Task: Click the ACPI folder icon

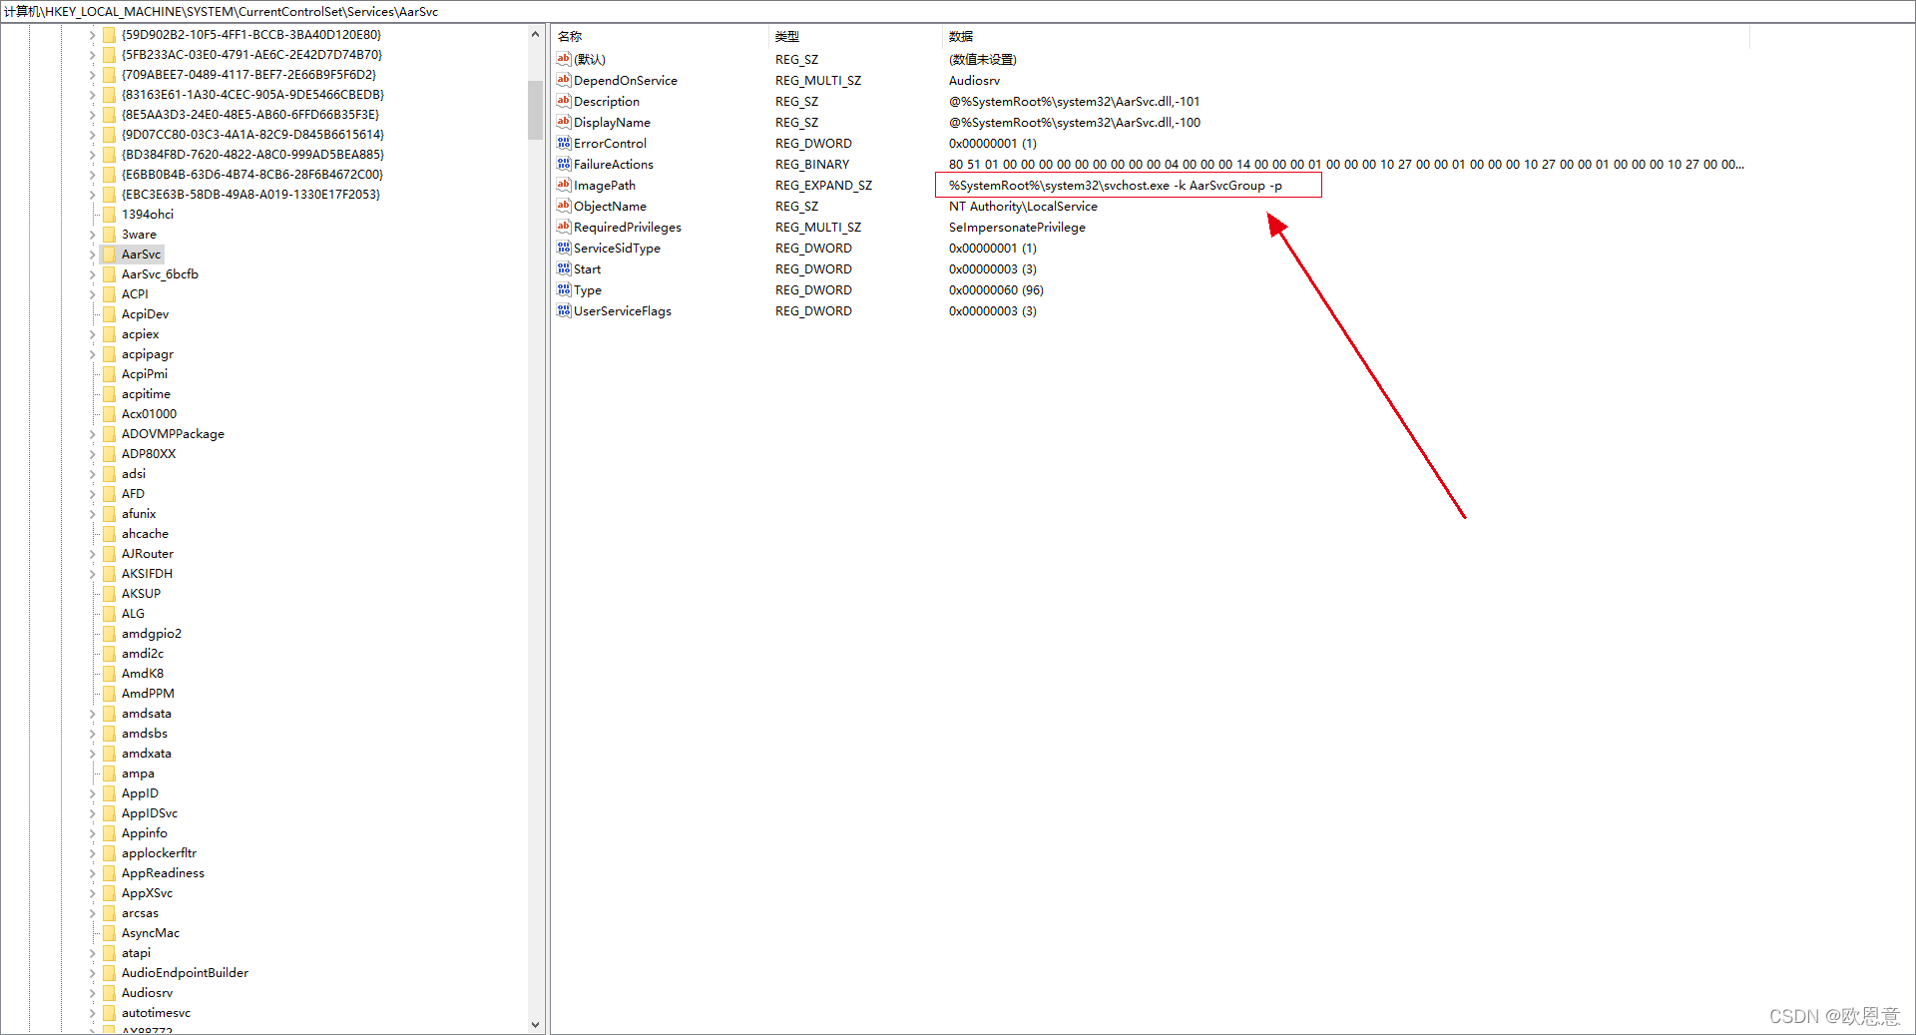Action: 109,294
